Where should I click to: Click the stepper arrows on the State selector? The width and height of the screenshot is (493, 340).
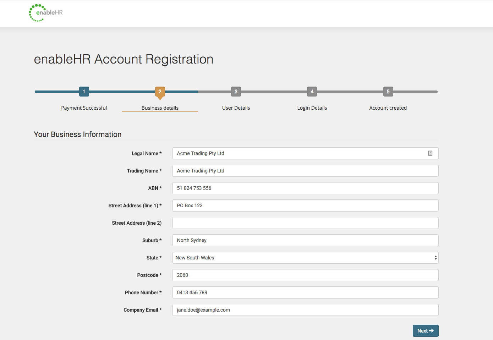pos(436,257)
